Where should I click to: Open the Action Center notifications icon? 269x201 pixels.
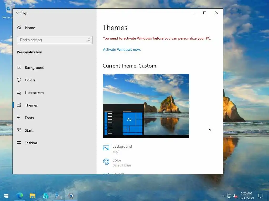pos(260,196)
